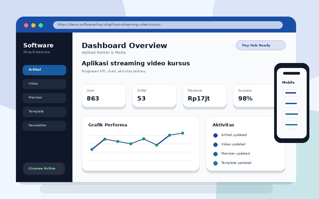Click third item in Mobile preview list
319x199 pixels.
[x=291, y=114]
